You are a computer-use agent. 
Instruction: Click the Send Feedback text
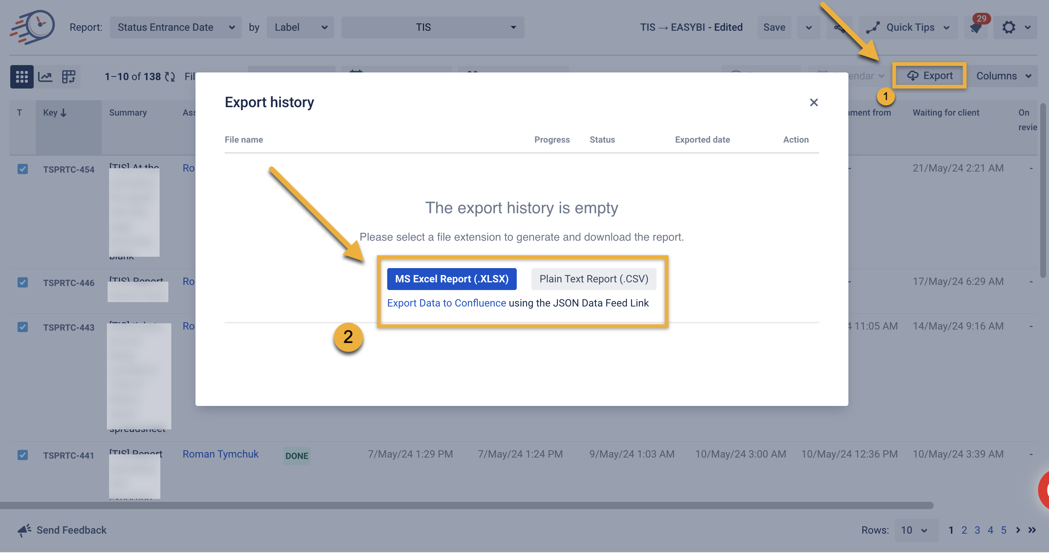(x=71, y=530)
